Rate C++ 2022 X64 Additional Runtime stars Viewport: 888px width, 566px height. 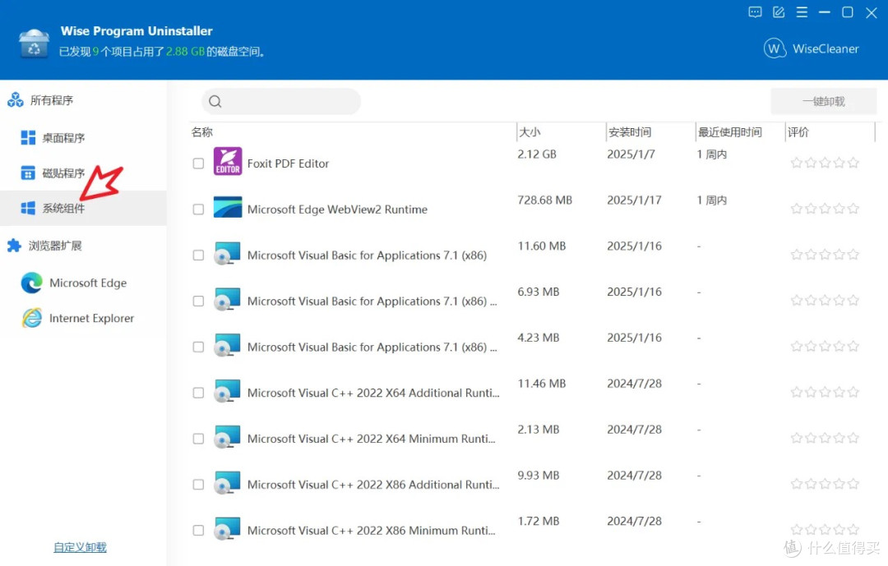[825, 392]
